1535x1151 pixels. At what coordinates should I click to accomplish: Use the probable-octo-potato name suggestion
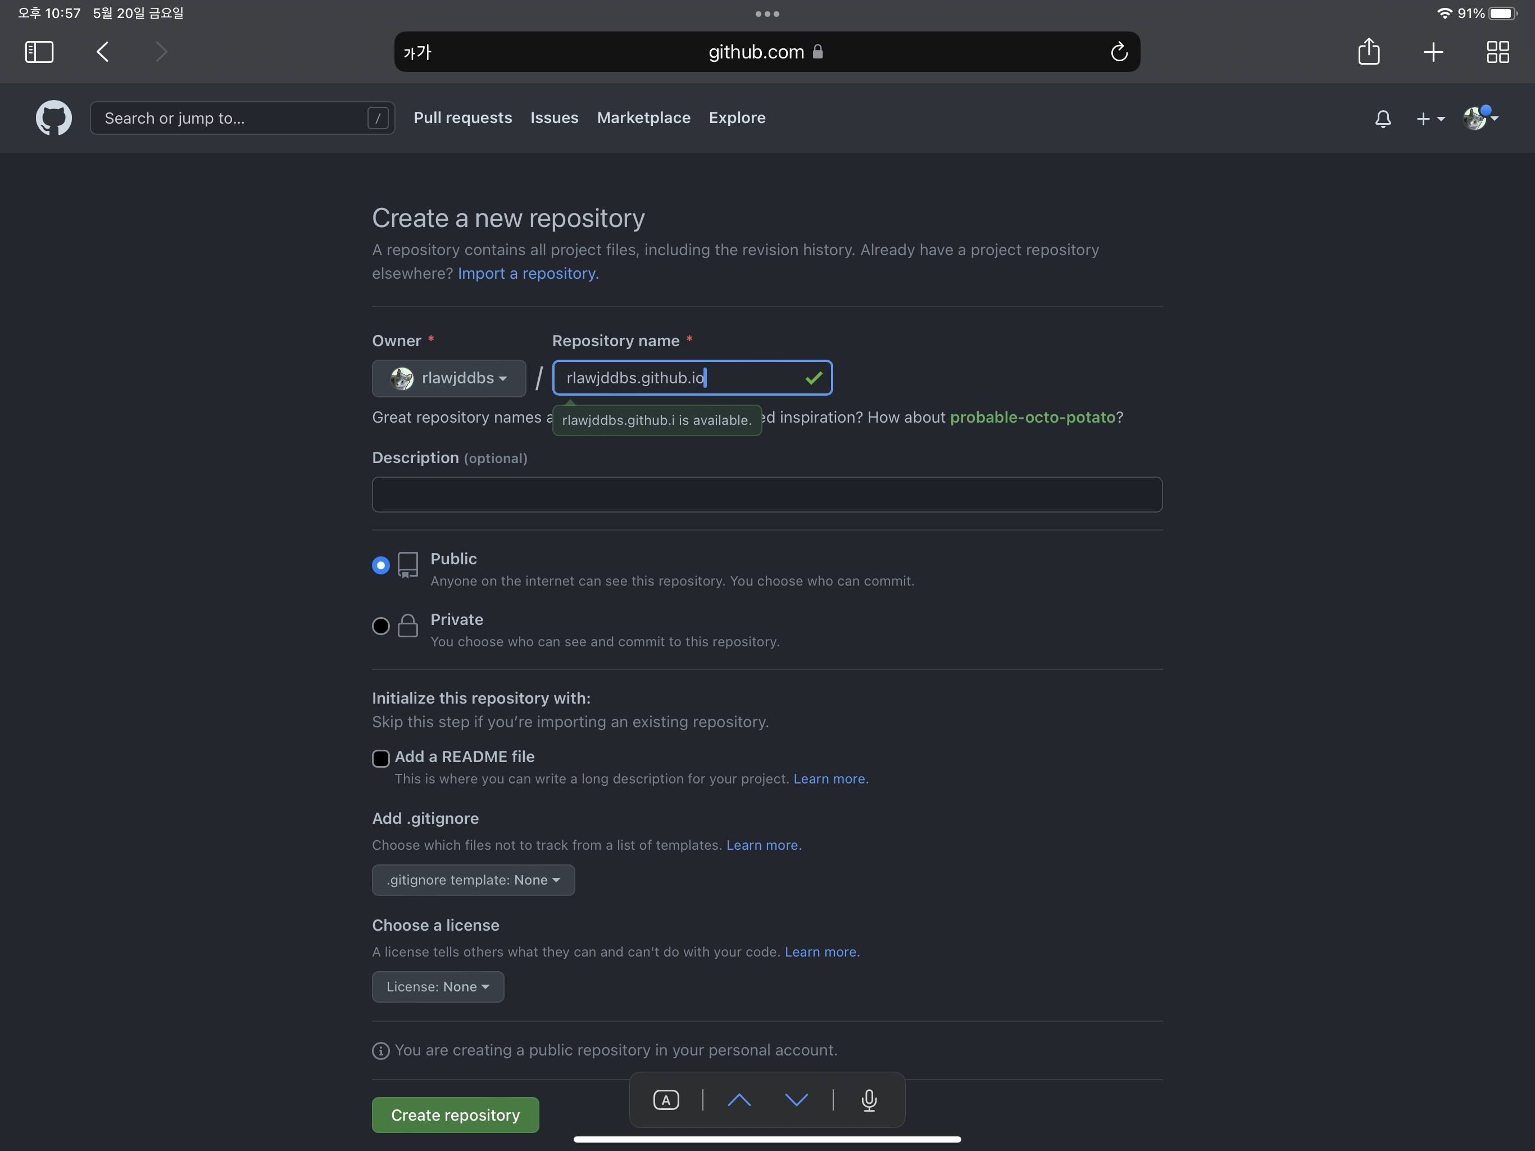click(1033, 417)
